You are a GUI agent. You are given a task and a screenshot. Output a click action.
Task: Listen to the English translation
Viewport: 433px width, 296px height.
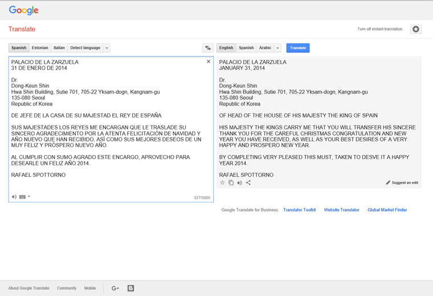239,183
